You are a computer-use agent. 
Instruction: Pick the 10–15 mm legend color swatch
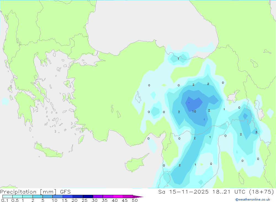click(58, 196)
